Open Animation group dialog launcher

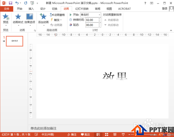tap(35, 30)
